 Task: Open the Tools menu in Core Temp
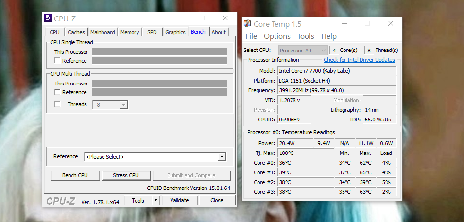[306, 36]
